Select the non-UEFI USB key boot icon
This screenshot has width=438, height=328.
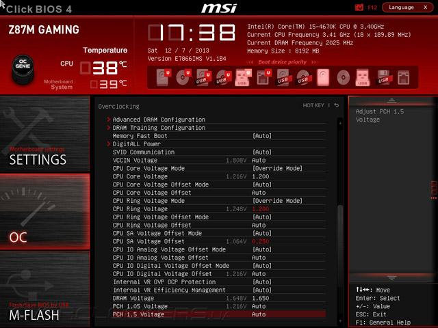click(362, 77)
